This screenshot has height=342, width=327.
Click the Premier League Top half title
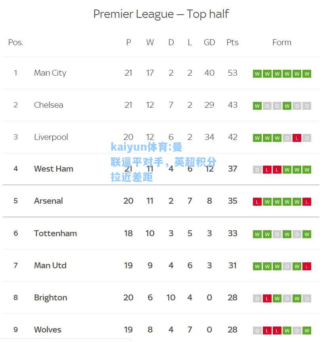click(161, 14)
